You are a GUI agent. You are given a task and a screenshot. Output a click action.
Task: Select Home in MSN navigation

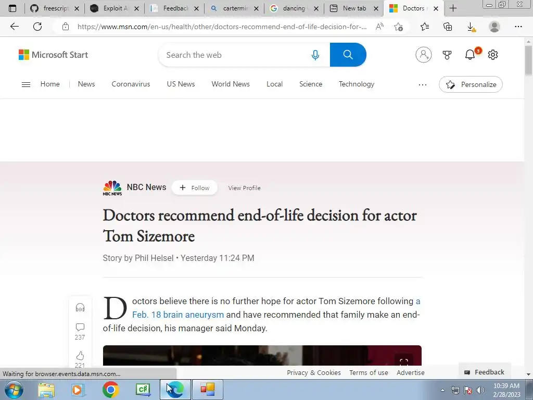coord(50,84)
